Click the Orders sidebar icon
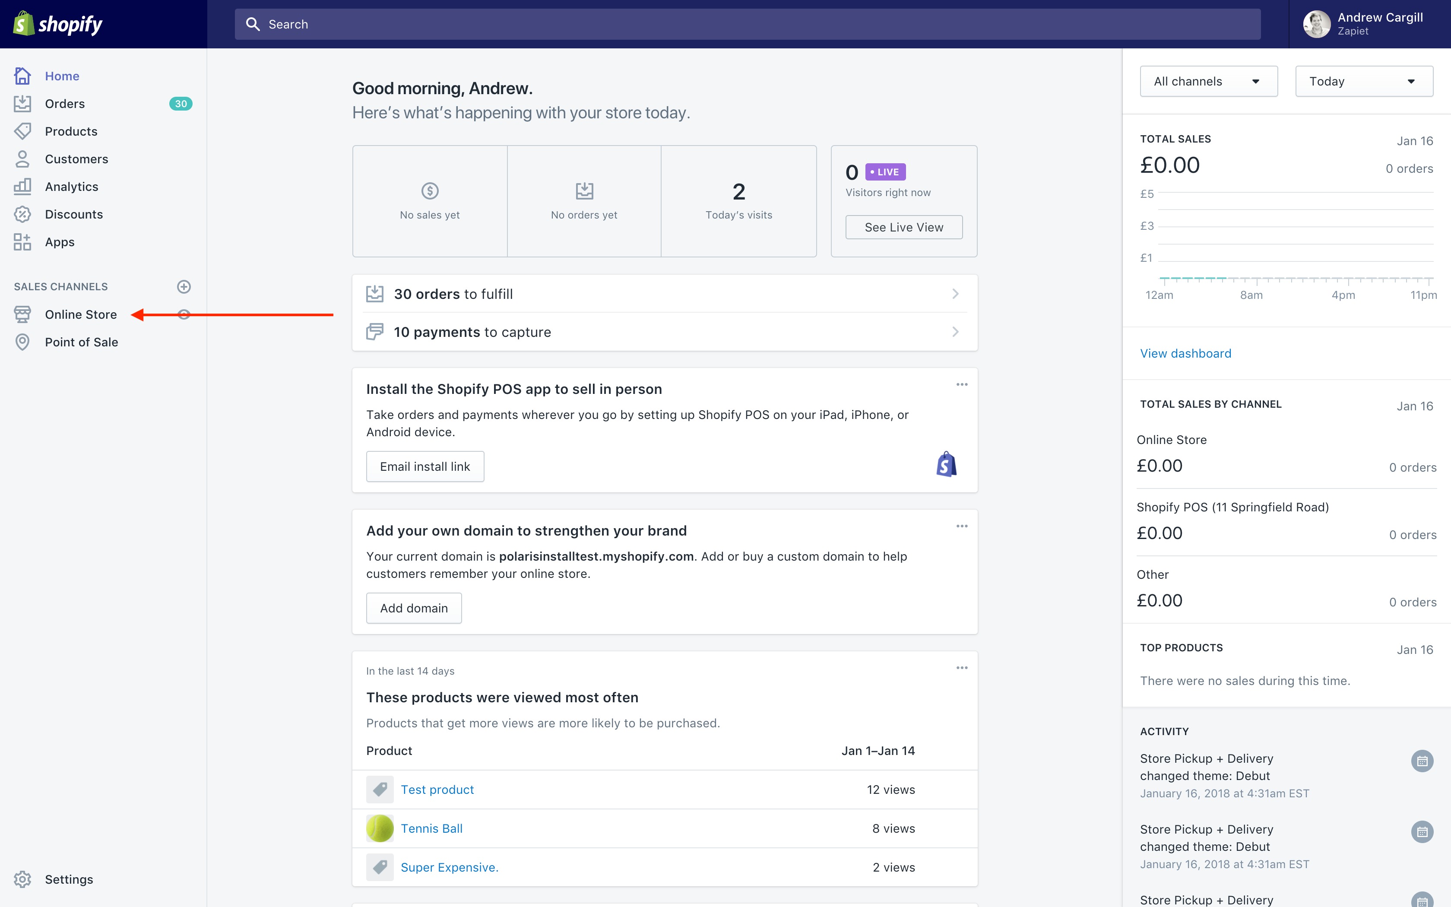Image resolution: width=1451 pixels, height=907 pixels. point(22,104)
